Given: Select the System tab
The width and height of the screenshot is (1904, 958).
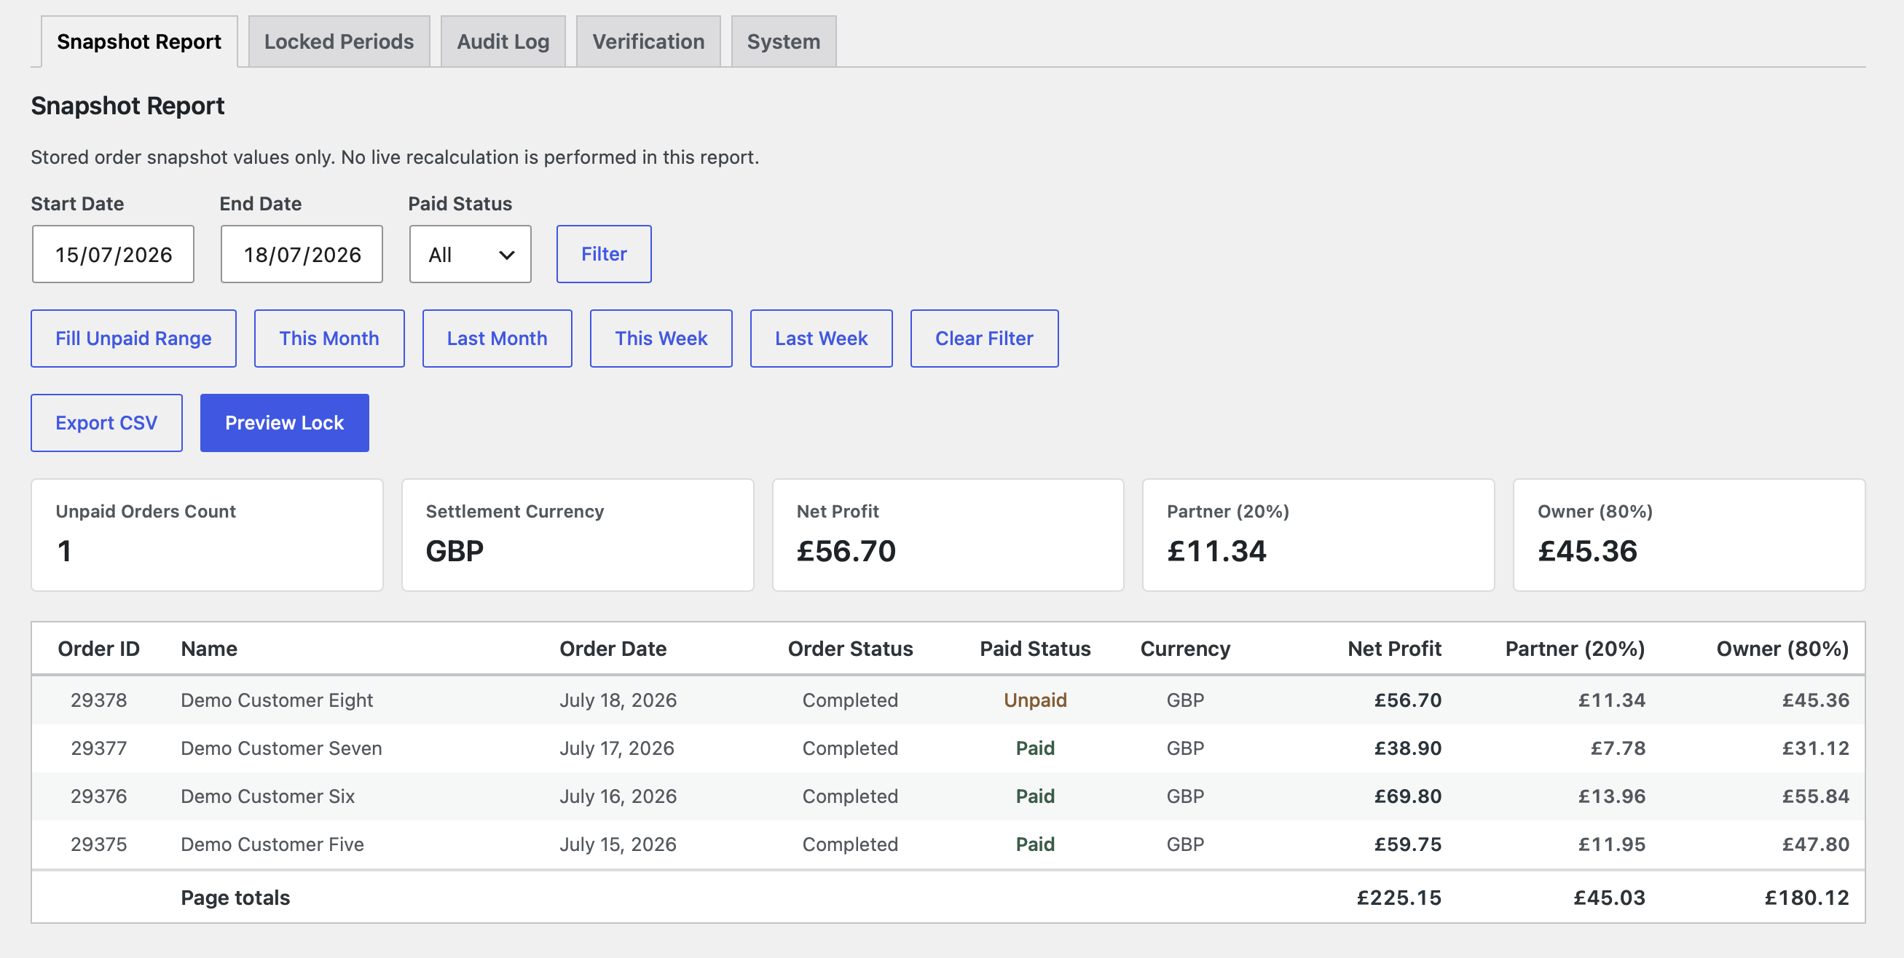Looking at the screenshot, I should (784, 41).
